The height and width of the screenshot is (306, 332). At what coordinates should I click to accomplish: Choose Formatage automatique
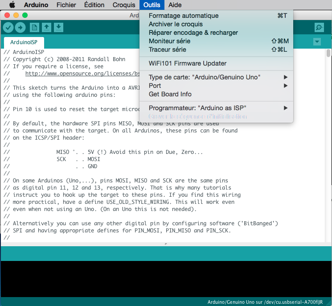[x=216, y=16]
